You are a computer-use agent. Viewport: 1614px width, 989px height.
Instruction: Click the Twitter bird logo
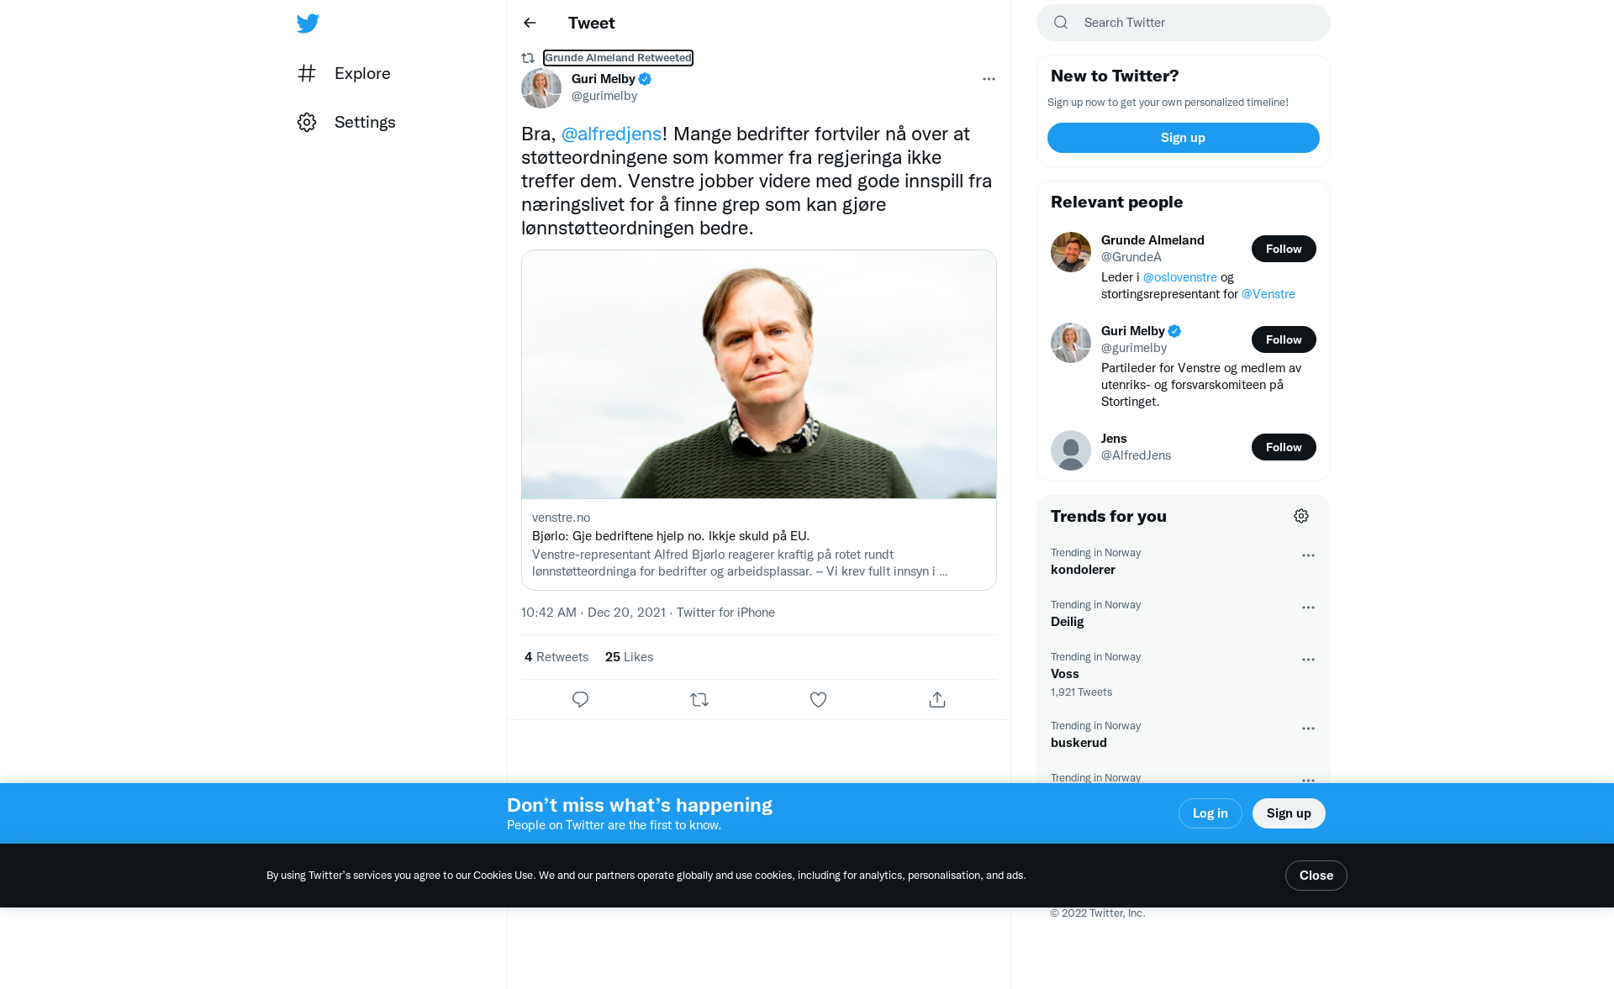[x=308, y=23]
